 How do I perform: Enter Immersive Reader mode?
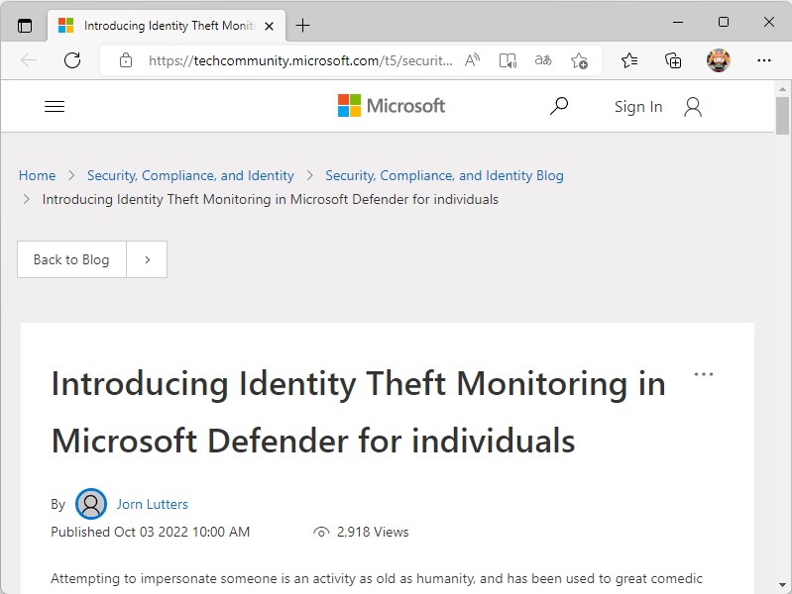coord(508,60)
